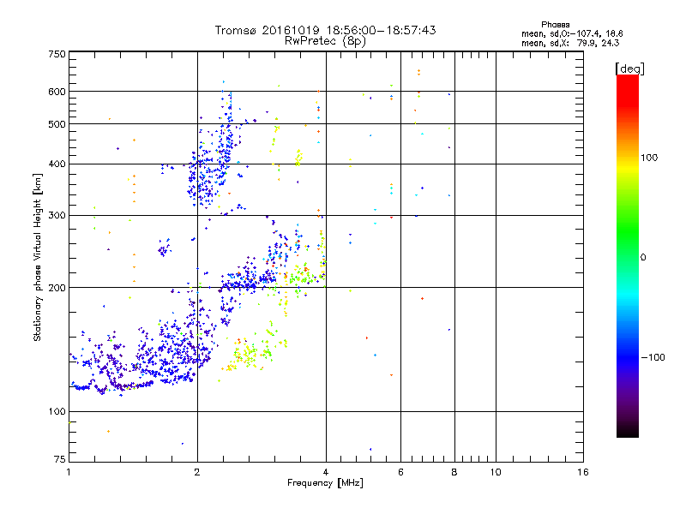The width and height of the screenshot is (686, 514).
Task: Click the colorbar tick label '-100'
Action: pos(653,357)
